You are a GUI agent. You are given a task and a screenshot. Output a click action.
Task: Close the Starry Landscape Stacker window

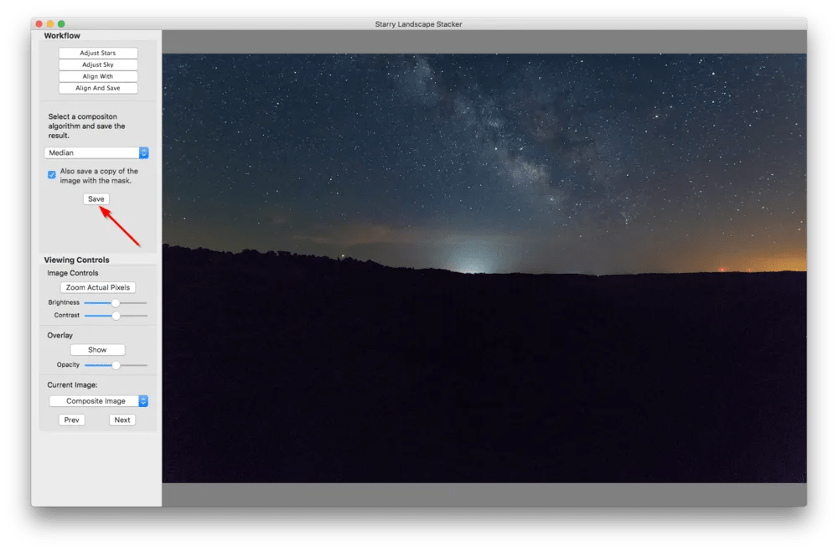39,24
